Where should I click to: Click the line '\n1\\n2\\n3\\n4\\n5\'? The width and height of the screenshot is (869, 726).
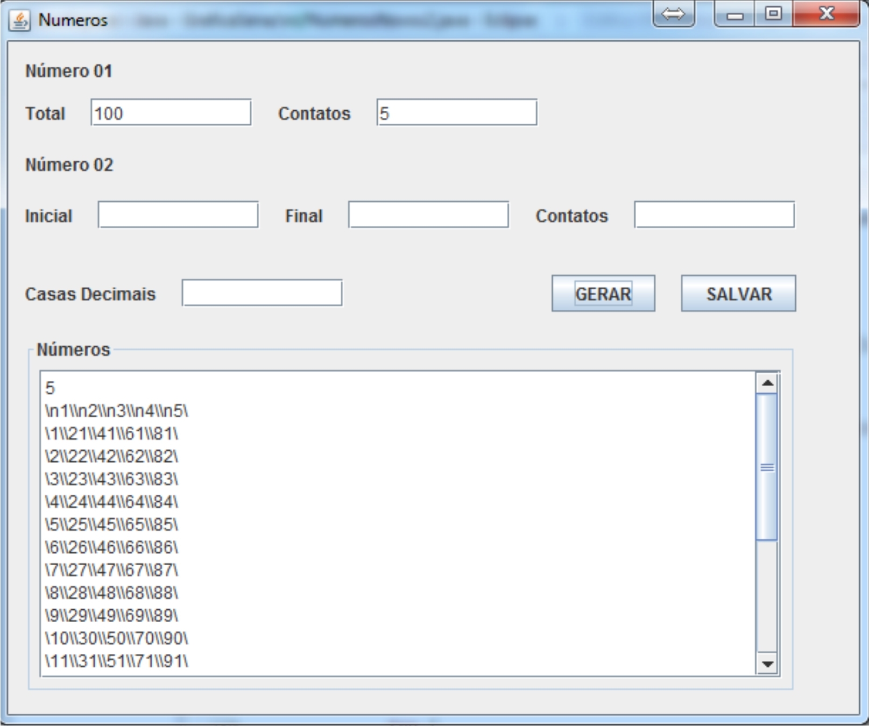117,411
